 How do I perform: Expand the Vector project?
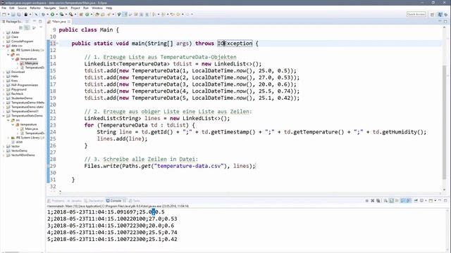coord(4,146)
